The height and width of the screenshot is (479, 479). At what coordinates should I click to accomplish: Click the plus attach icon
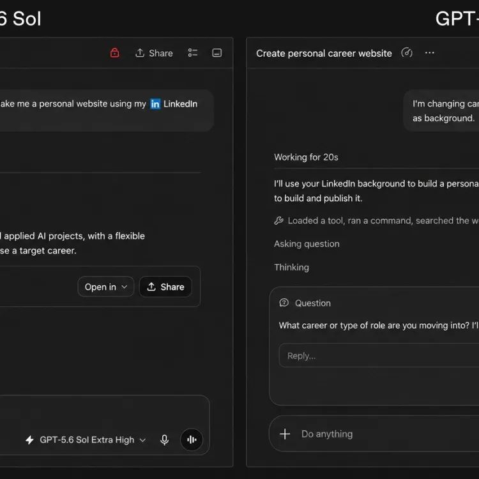[285, 434]
